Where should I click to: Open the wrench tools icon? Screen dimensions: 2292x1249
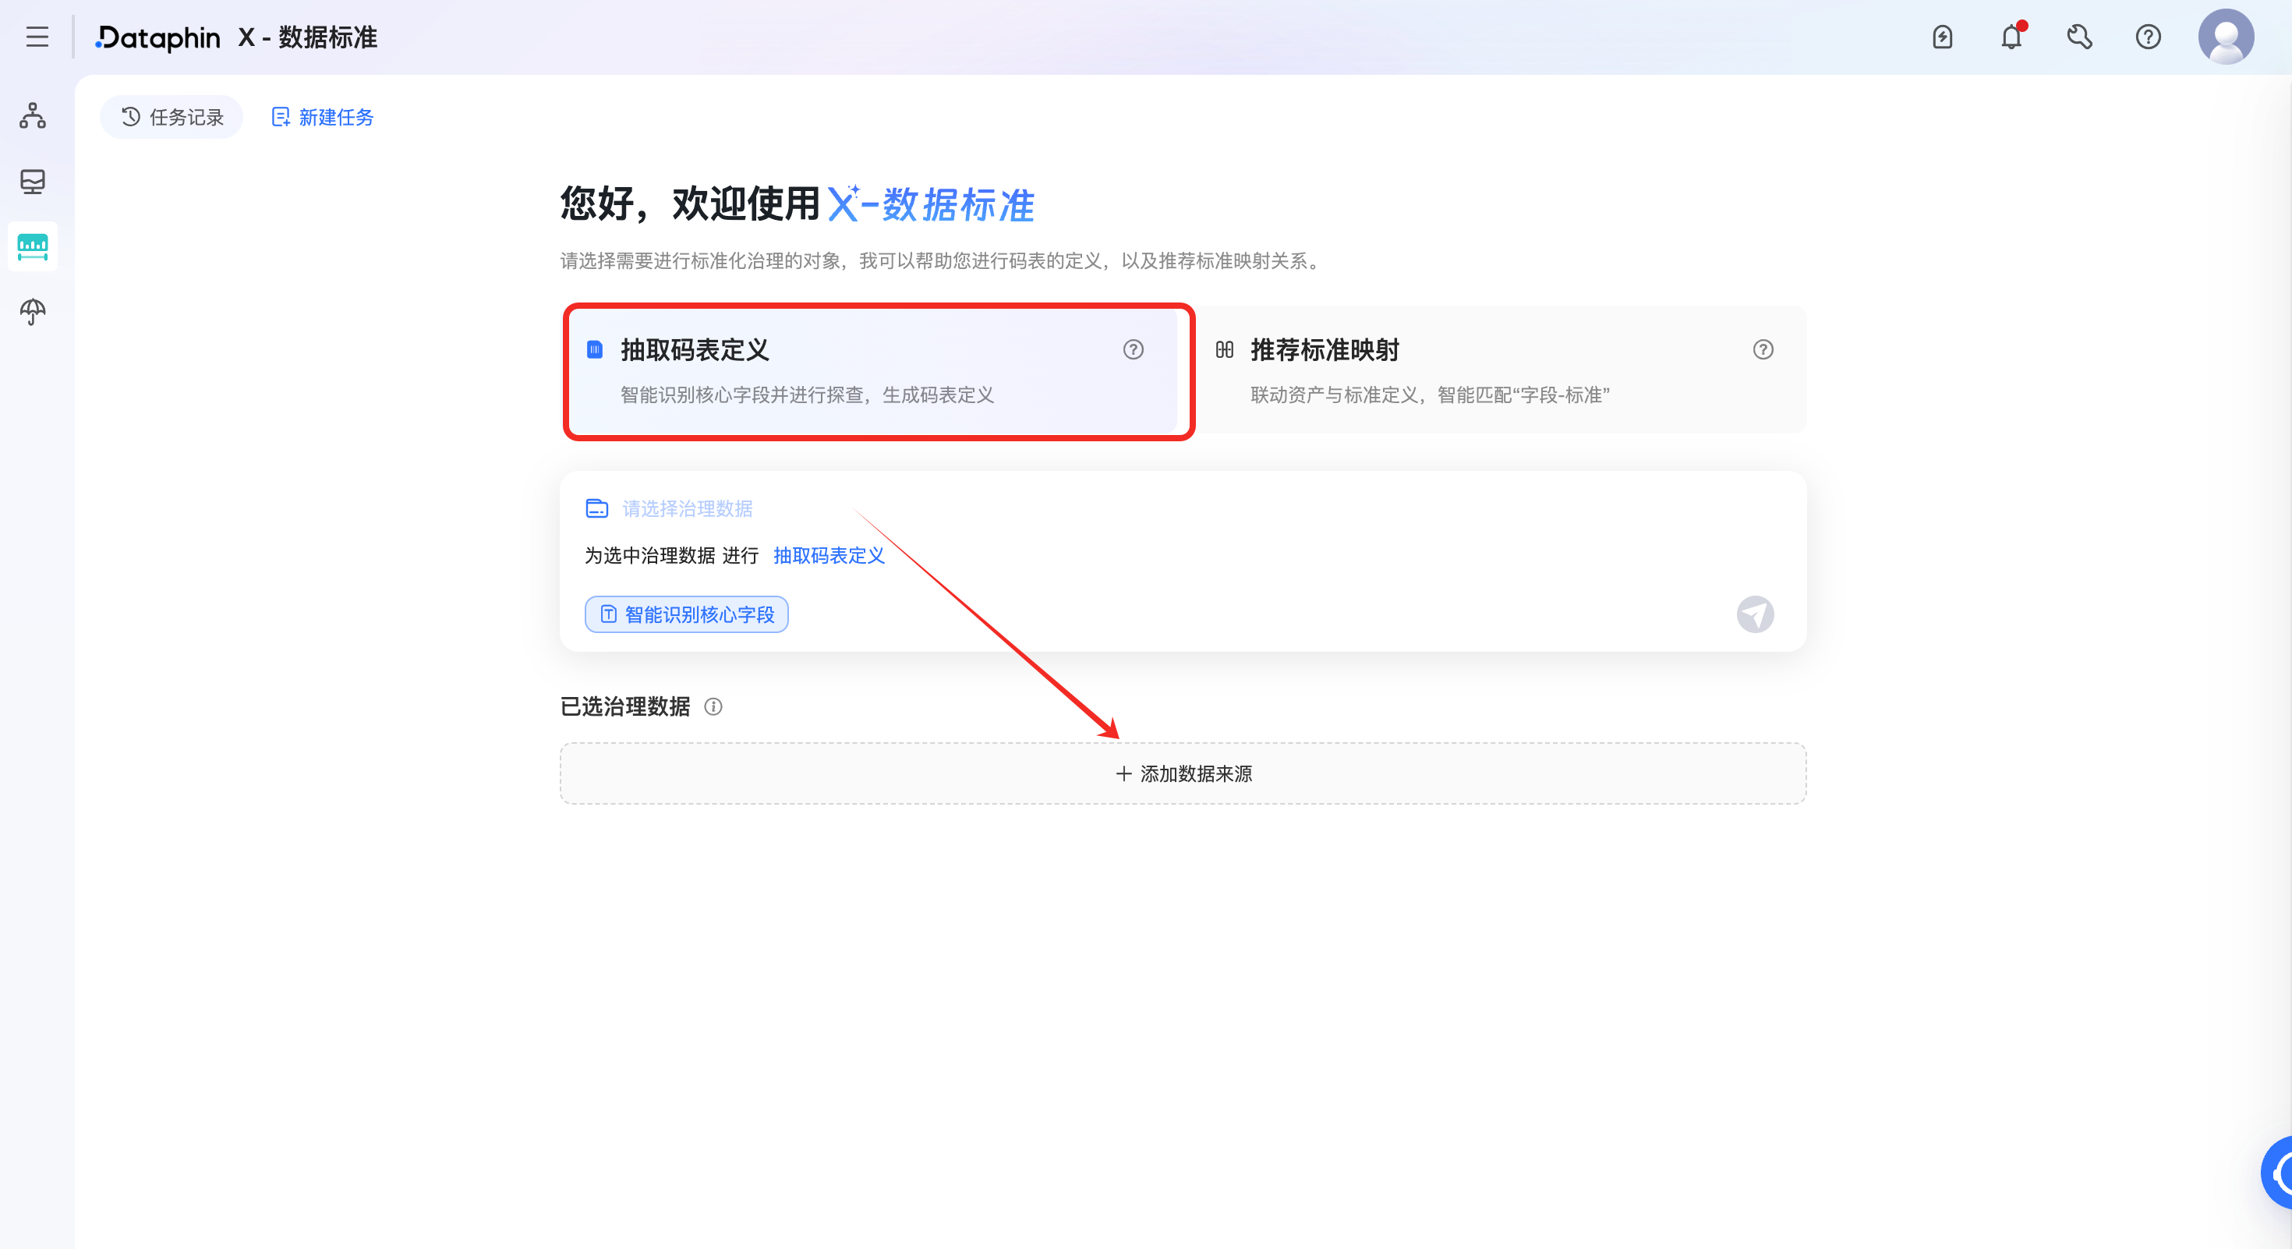pos(2079,37)
